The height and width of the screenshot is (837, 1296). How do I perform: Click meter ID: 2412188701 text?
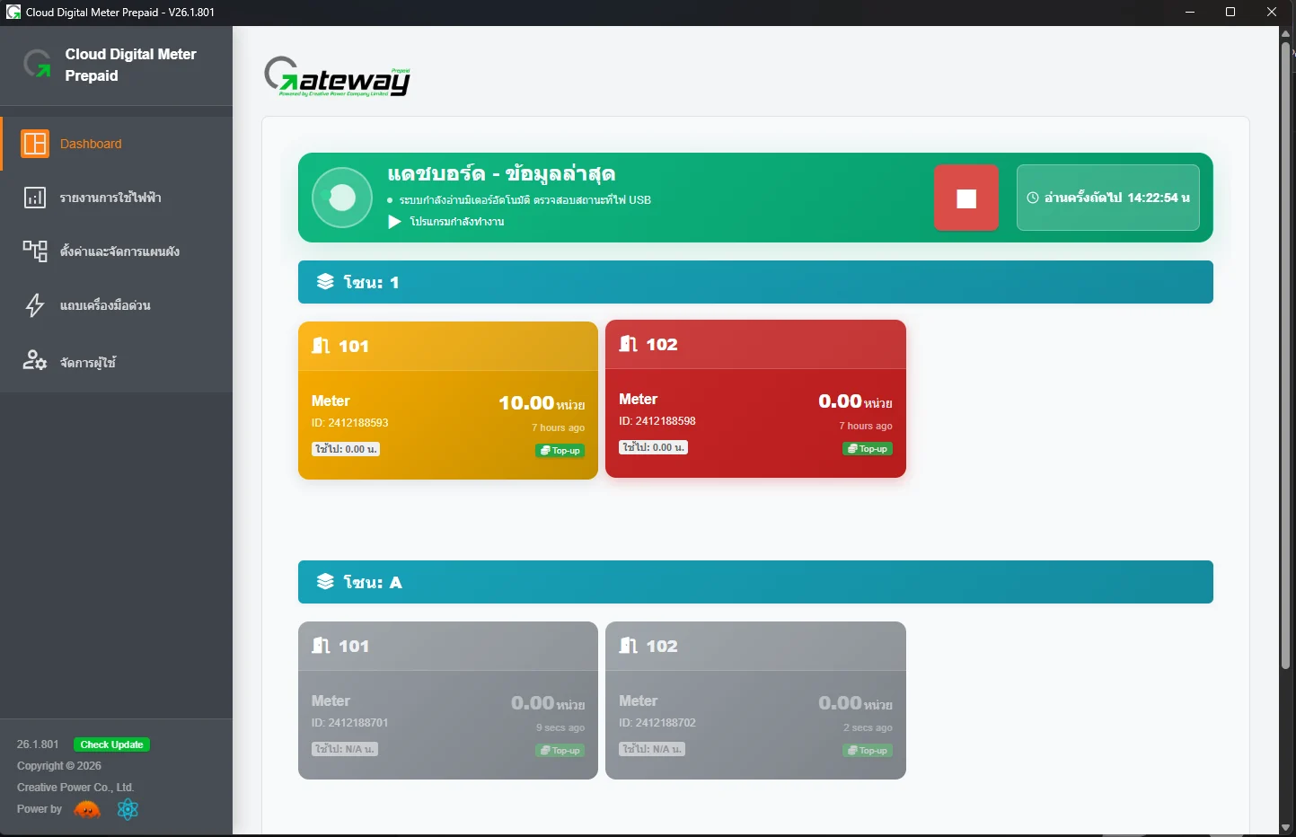(350, 723)
